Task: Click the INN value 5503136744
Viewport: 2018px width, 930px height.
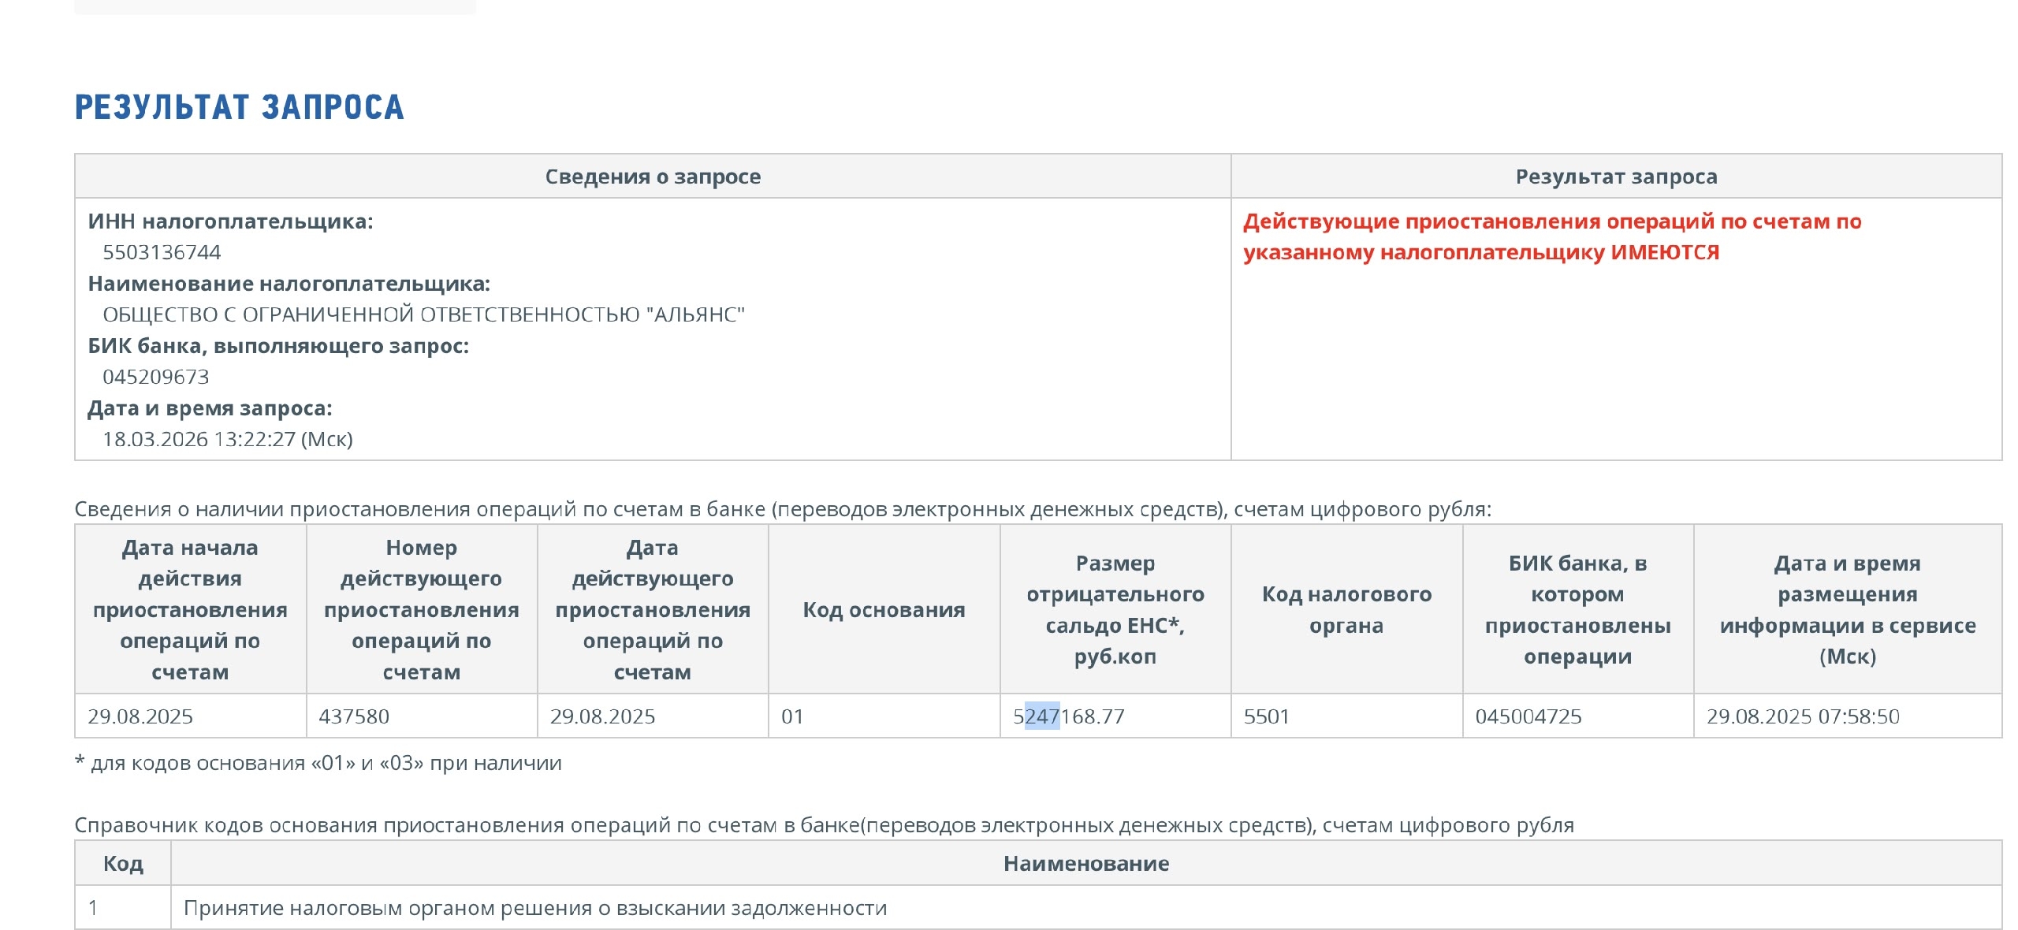Action: 162,252
